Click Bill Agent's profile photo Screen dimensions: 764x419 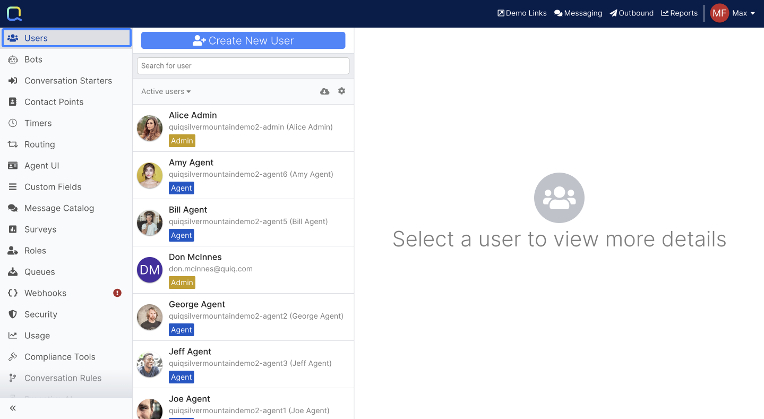point(150,223)
